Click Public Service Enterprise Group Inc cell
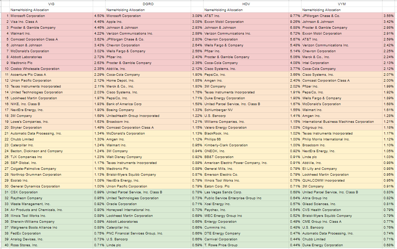Viewport: 397px width, 249px height. click(x=246, y=198)
